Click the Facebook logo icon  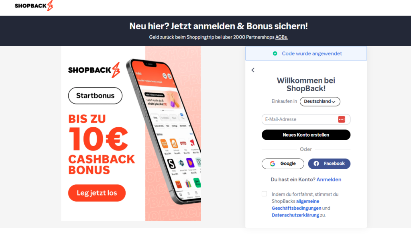click(316, 164)
